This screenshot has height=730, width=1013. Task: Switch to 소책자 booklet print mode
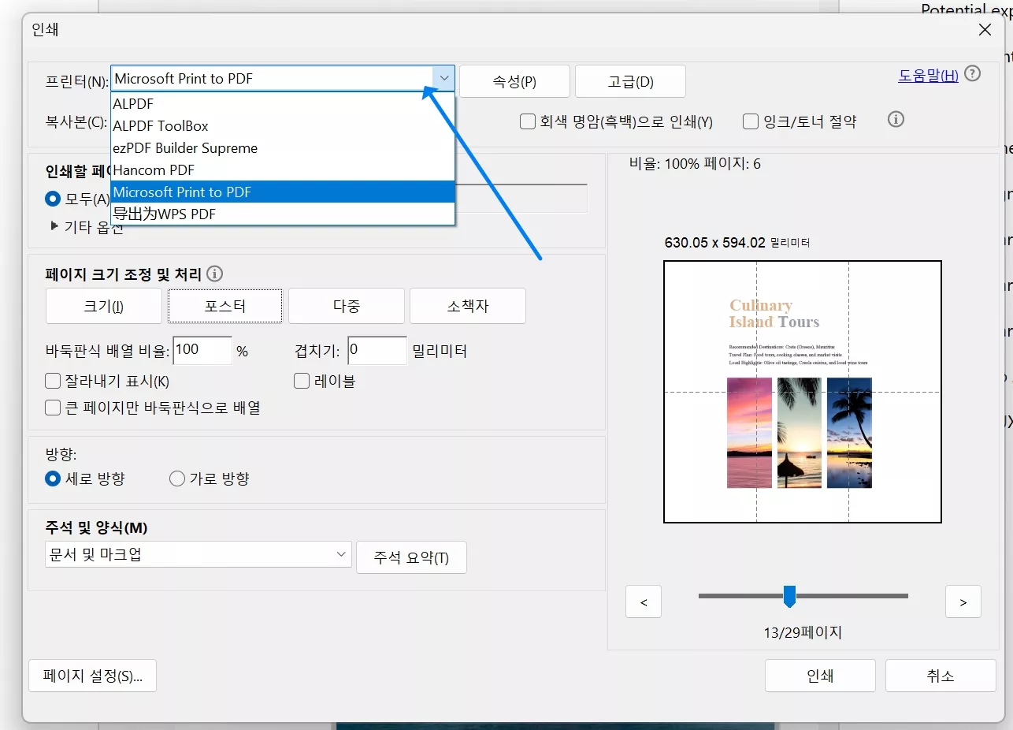click(468, 306)
